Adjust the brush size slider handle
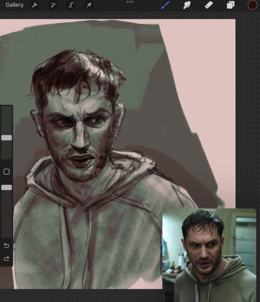Screen dimensions: 260x302 pyautogui.click(x=7, y=137)
